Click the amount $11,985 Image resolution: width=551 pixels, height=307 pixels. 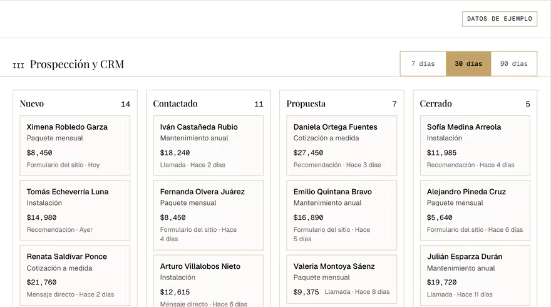tap(441, 153)
